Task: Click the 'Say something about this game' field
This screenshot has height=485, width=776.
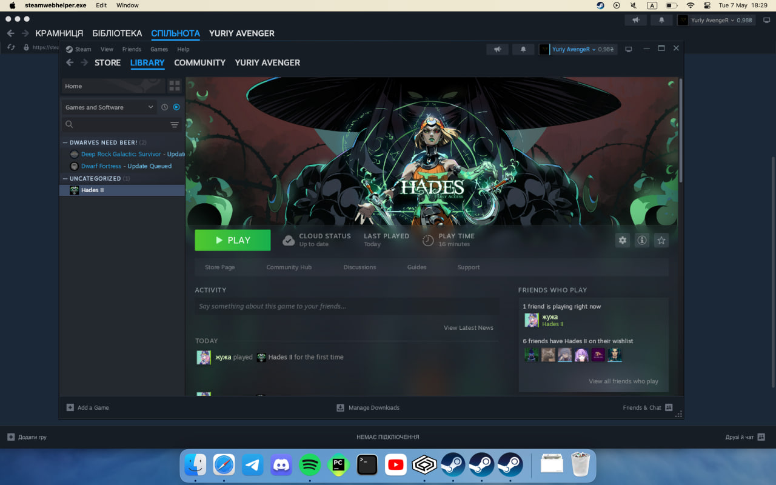Action: 347,306
